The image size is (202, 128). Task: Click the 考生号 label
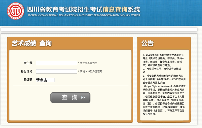(x=29, y=63)
